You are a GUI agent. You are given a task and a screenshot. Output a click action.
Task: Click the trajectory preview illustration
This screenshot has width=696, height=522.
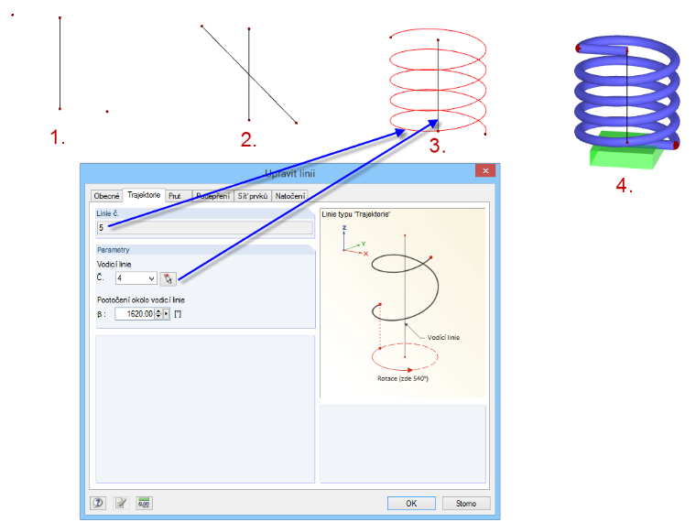[403, 304]
